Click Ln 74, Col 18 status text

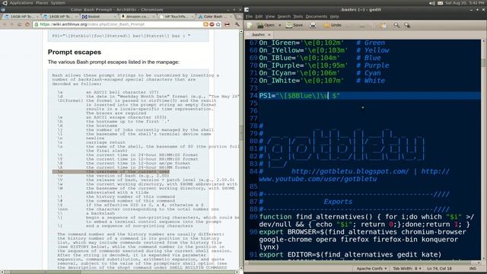439,269
